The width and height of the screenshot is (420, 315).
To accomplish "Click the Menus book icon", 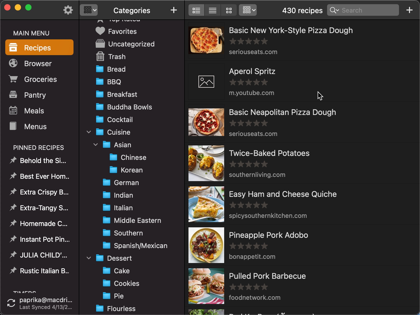I will 13,126.
